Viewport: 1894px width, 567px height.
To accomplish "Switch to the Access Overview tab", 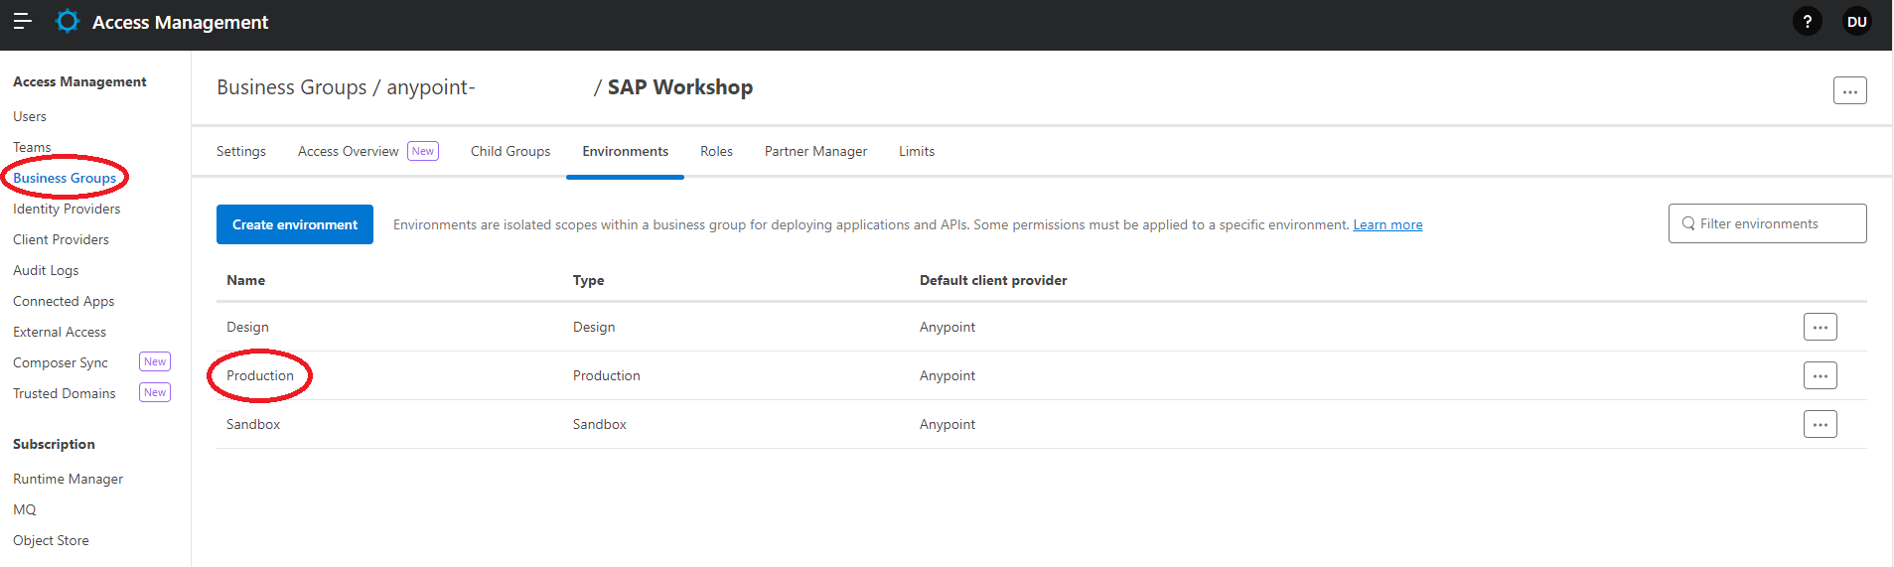I will point(349,151).
